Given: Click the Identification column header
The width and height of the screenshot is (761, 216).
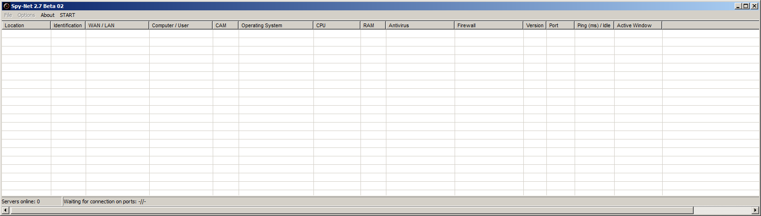Looking at the screenshot, I should pyautogui.click(x=68, y=25).
